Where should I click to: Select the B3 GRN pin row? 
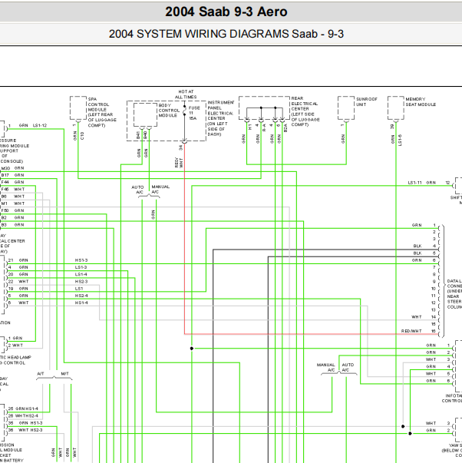click(13, 225)
